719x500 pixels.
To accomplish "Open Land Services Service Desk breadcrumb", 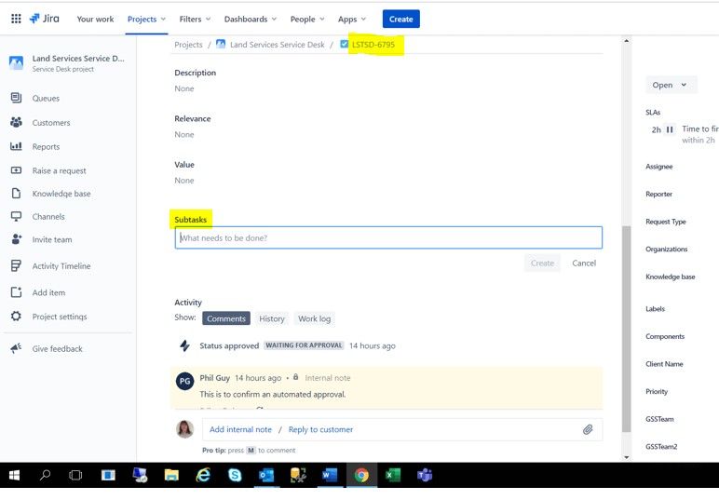I will (x=277, y=45).
